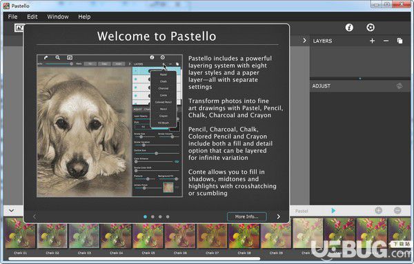Open the settings gear in top toolbar
Image resolution: width=414 pixels, height=264 pixels.
[x=370, y=28]
